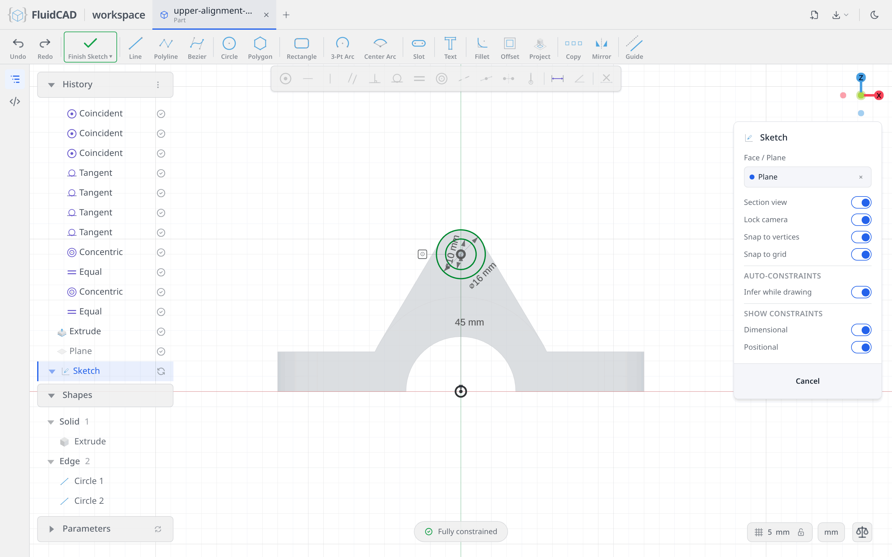892x557 pixels.
Task: Select the Project tool
Action: tap(540, 48)
